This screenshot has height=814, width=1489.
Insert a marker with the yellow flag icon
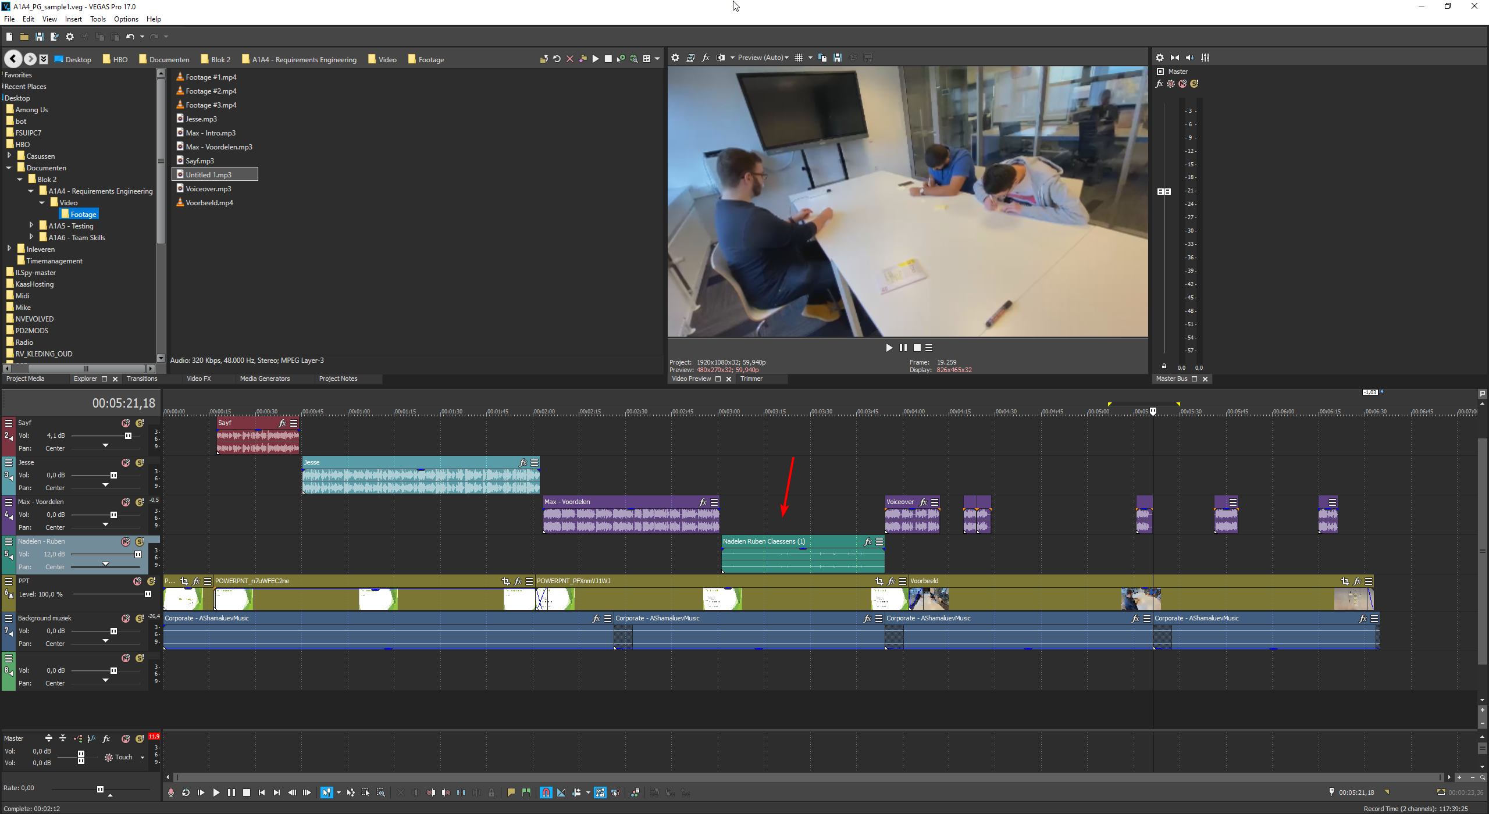click(511, 792)
